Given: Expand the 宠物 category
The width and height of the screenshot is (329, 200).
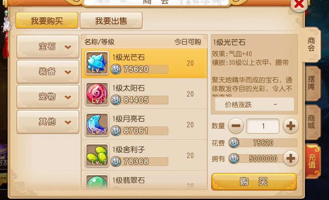Looking at the screenshot, I should tap(48, 97).
